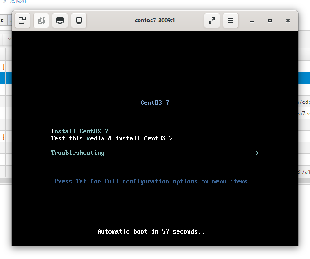Select the Install CentOS 7 boot entry

[x=80, y=131]
